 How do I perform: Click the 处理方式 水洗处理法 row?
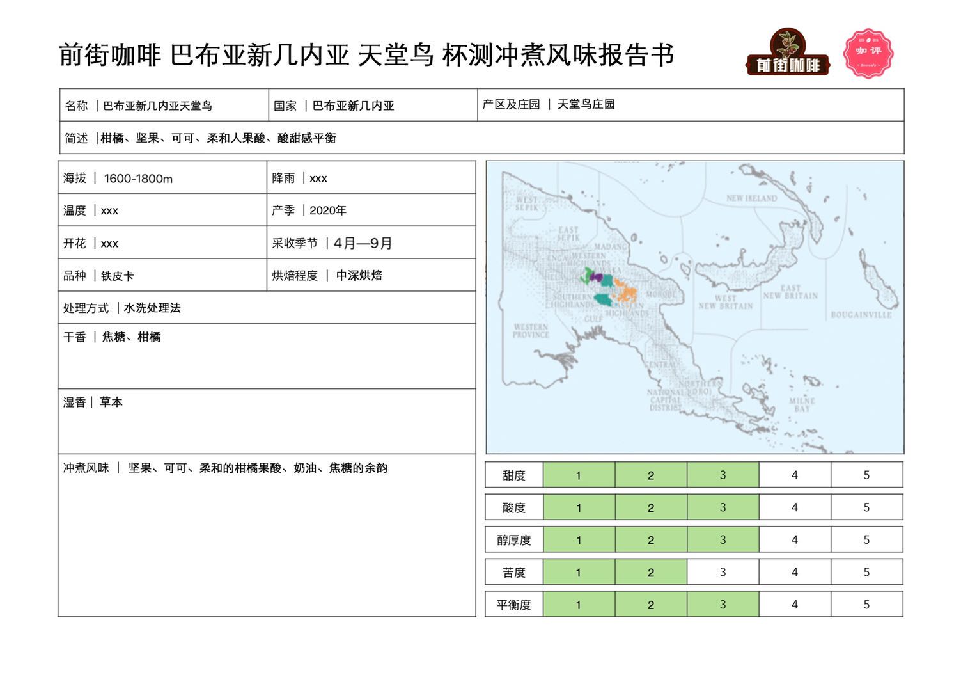coord(267,308)
